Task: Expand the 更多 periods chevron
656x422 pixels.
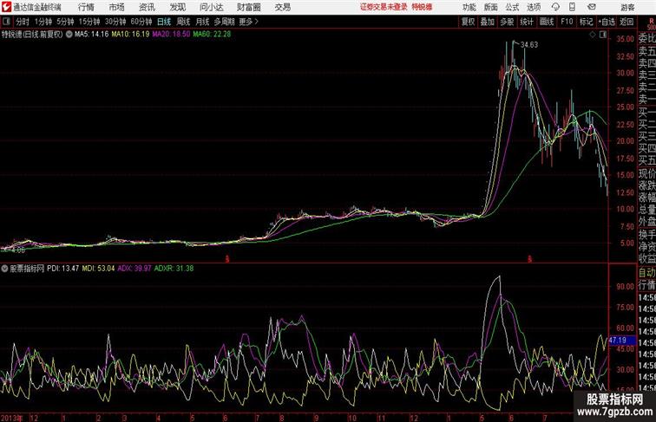Action: pyautogui.click(x=256, y=22)
